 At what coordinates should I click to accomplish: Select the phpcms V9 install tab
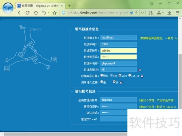click(40, 6)
